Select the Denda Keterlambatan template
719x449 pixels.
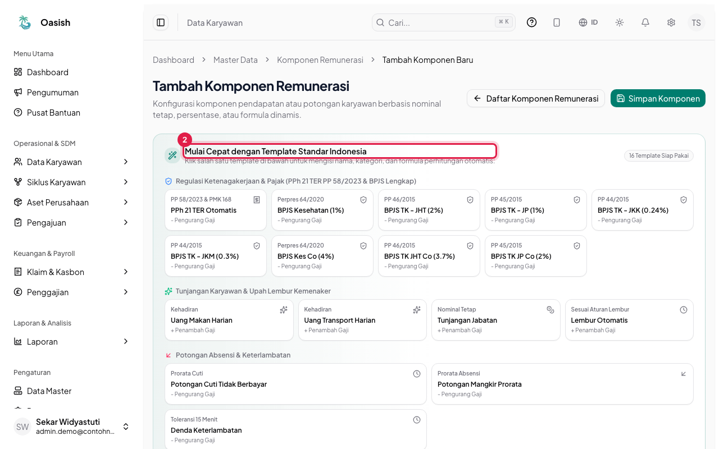(295, 430)
